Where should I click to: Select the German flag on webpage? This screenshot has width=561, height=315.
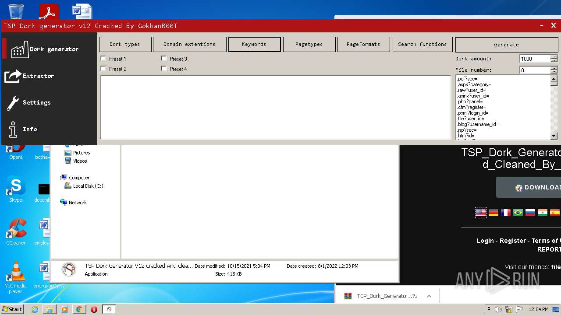pyautogui.click(x=494, y=213)
